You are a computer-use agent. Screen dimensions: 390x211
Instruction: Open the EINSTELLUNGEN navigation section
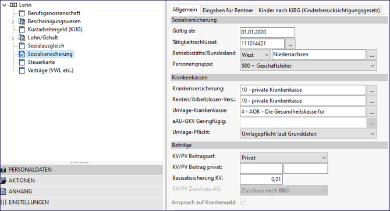[81, 202]
